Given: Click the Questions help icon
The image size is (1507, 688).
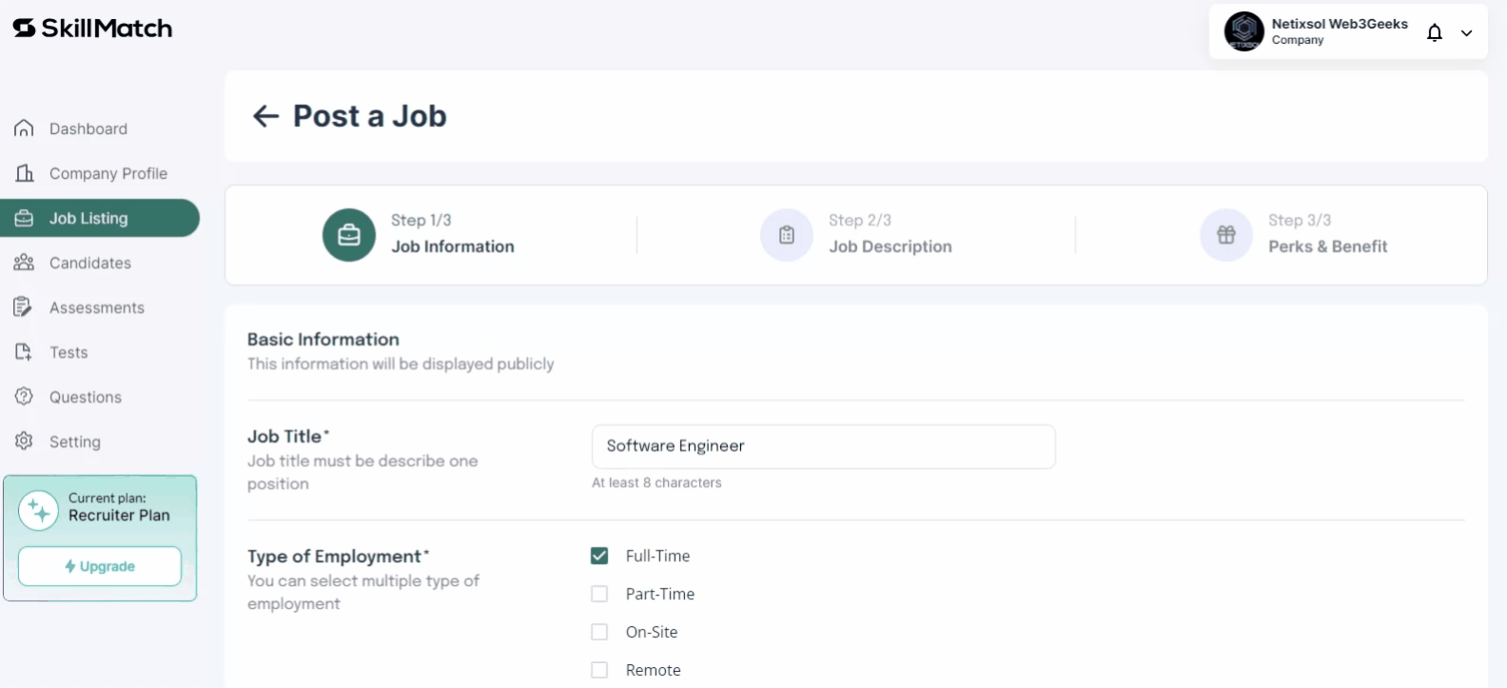Looking at the screenshot, I should (24, 397).
